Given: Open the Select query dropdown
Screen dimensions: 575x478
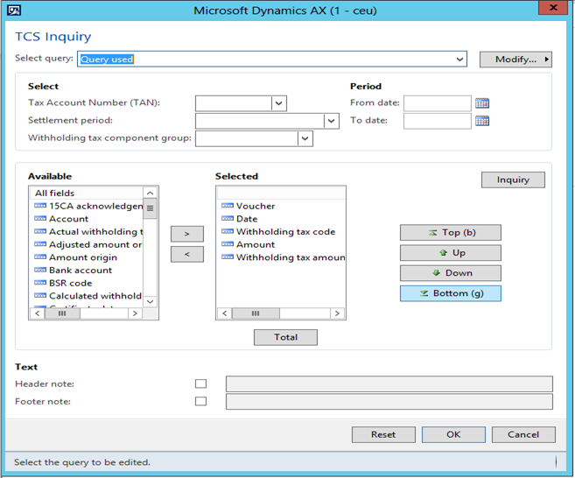Looking at the screenshot, I should click(x=459, y=59).
